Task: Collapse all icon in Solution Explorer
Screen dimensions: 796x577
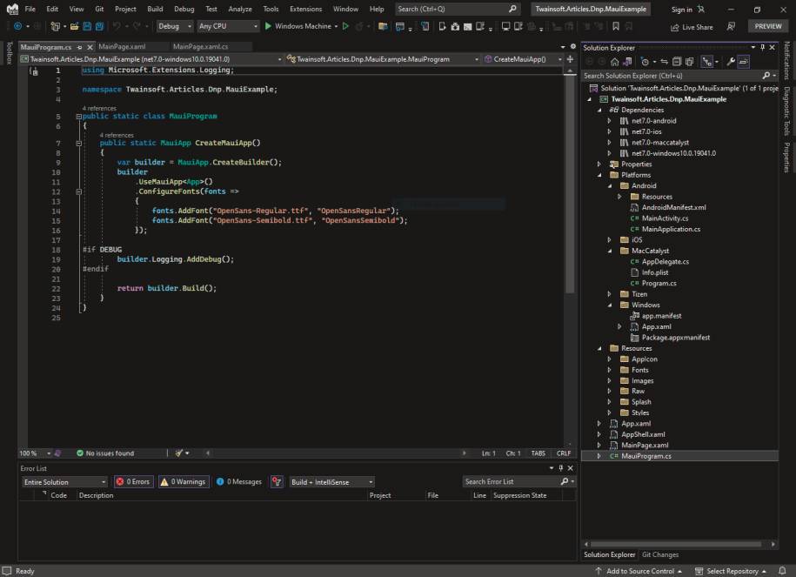Action: point(677,62)
